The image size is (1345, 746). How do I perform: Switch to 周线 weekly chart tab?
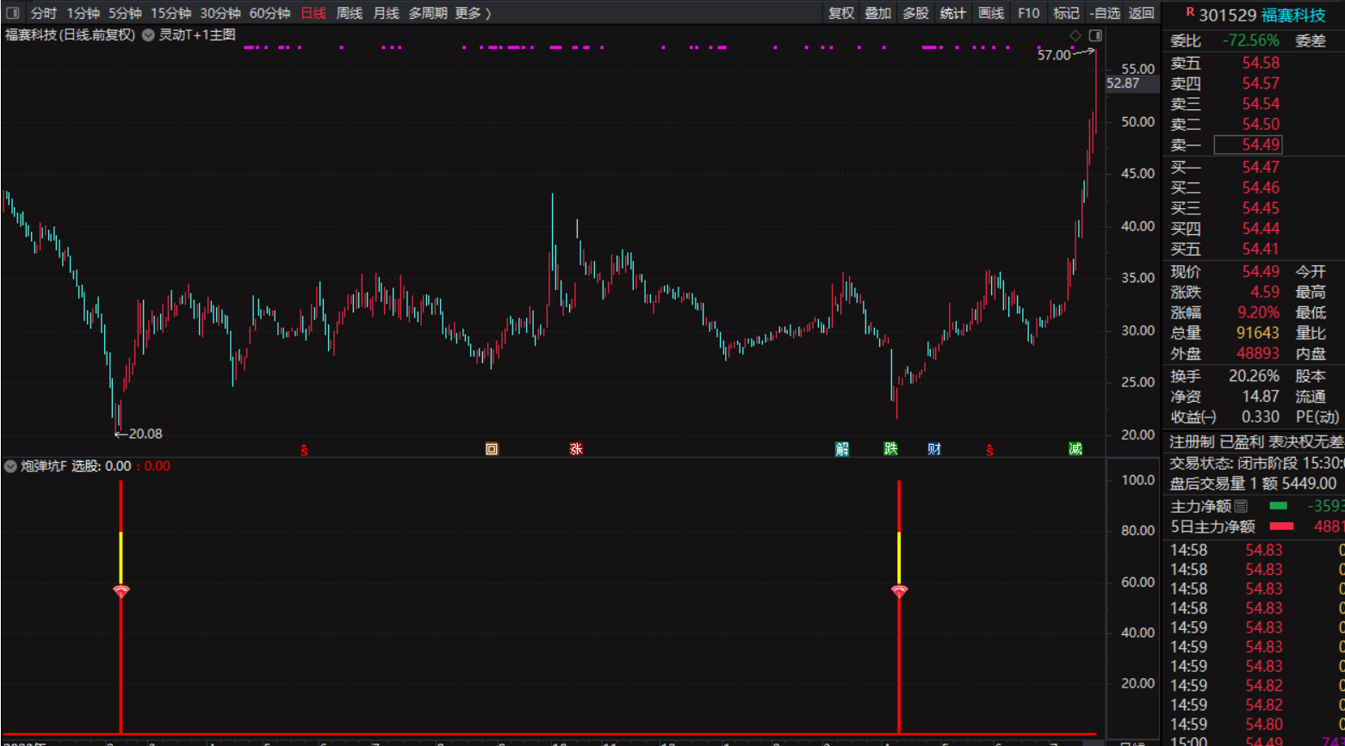(x=349, y=13)
